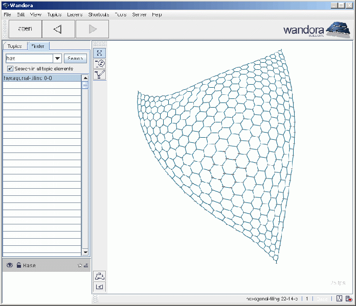Click the back navigation arrow button
This screenshot has width=356, height=306.
coord(57,29)
